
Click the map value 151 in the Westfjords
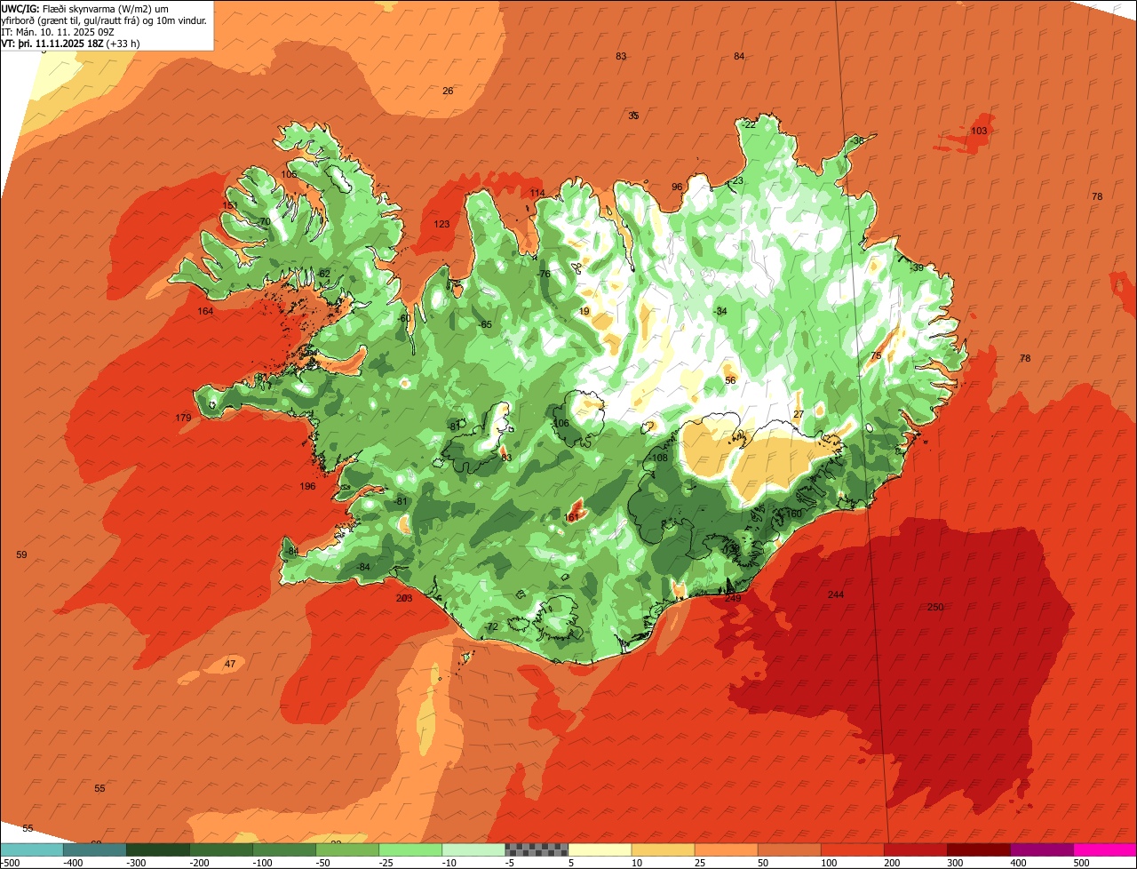[229, 205]
